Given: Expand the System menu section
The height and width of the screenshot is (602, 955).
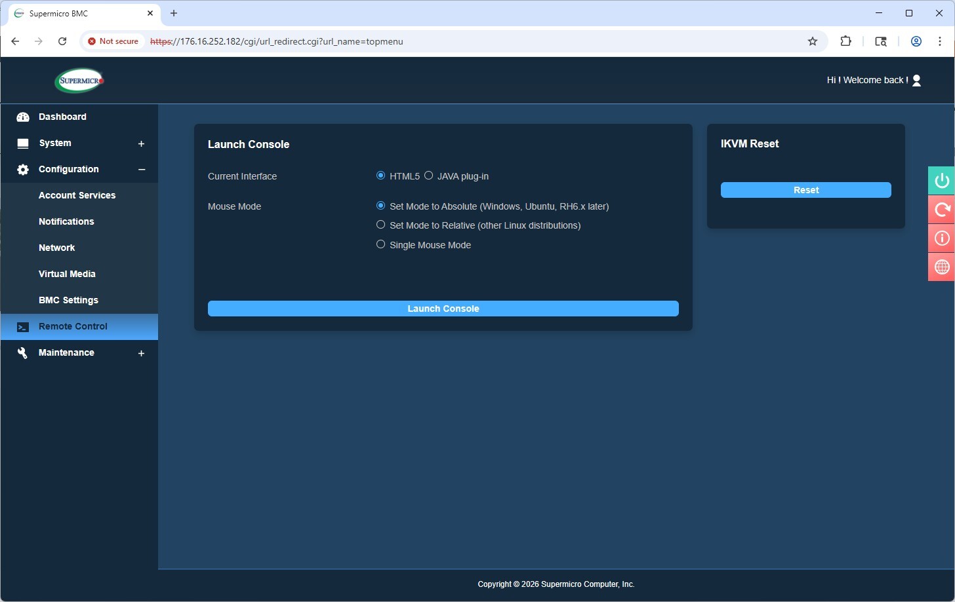Looking at the screenshot, I should pos(141,143).
